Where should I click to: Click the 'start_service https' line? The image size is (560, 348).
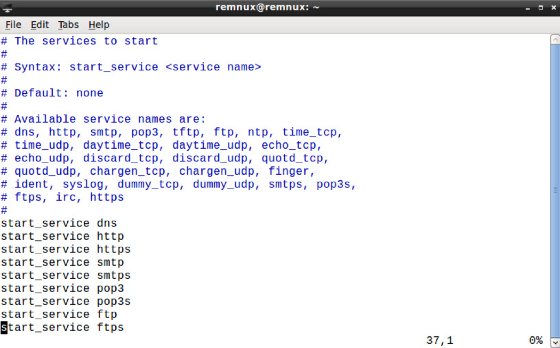tap(66, 249)
